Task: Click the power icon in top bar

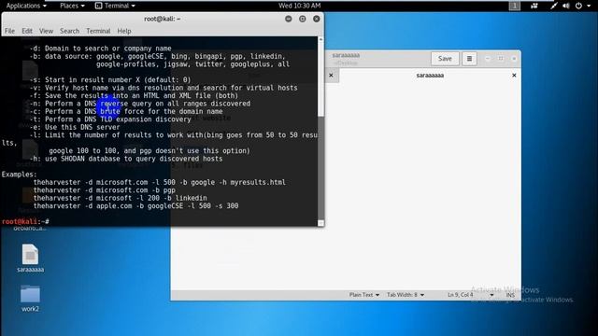Action: [579, 6]
